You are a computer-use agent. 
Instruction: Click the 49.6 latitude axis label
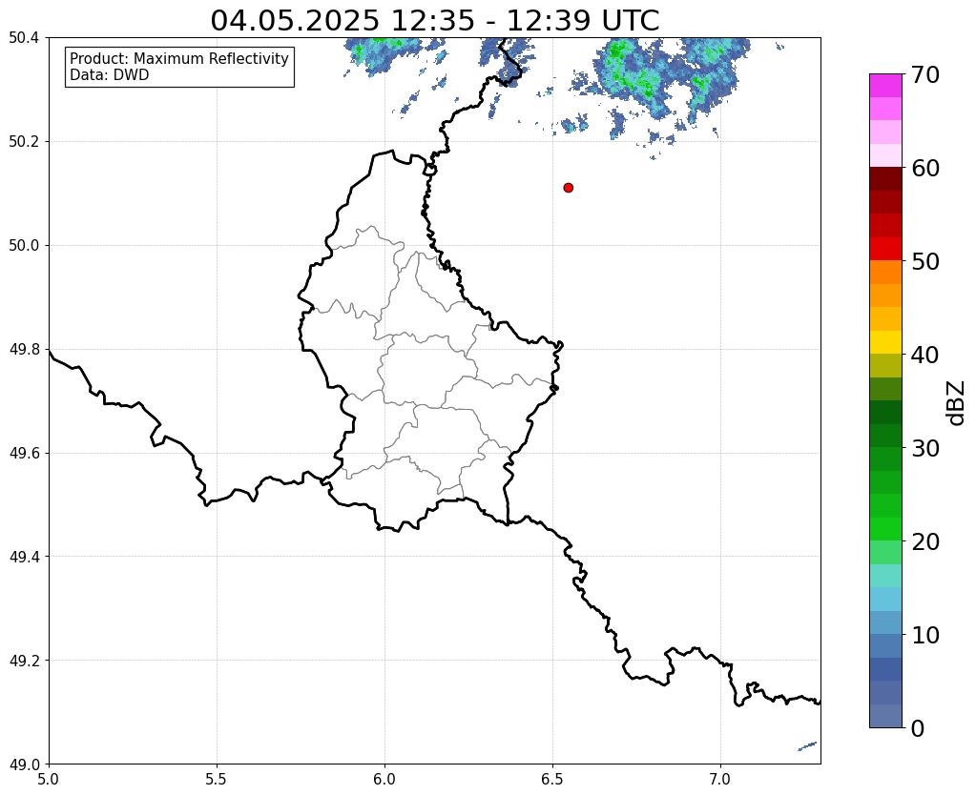24,454
